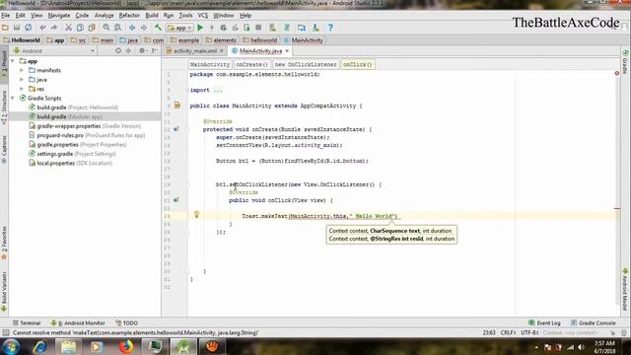
Task: Open the TODO tool window
Action: (127, 322)
